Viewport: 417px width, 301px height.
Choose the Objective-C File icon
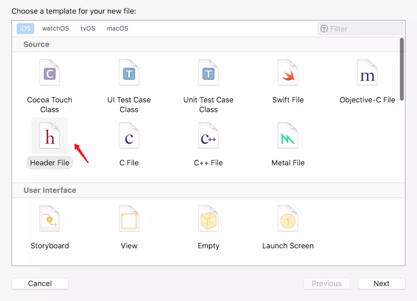pos(367,72)
